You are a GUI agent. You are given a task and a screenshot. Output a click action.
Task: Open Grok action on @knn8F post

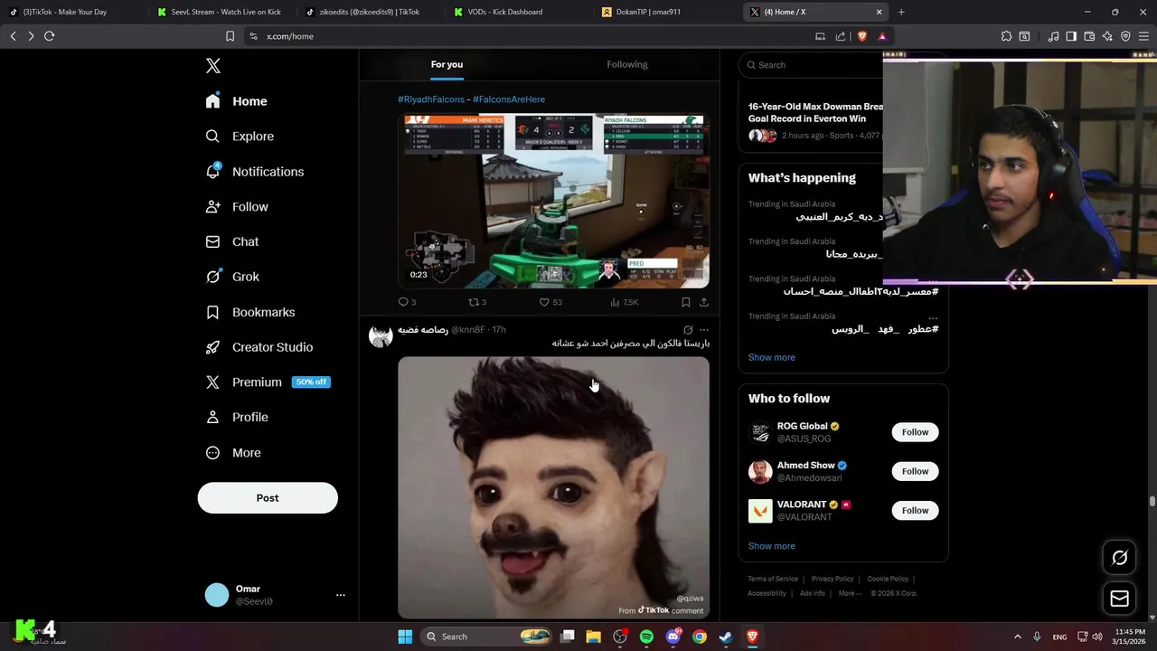pyautogui.click(x=688, y=330)
